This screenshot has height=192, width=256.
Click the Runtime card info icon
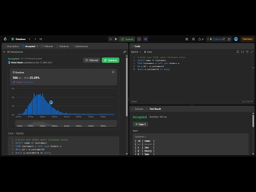[113, 72]
